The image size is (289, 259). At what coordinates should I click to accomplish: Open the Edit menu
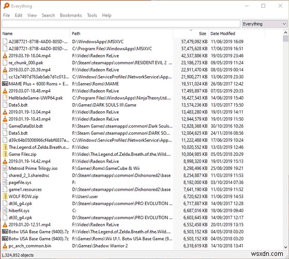[19, 16]
